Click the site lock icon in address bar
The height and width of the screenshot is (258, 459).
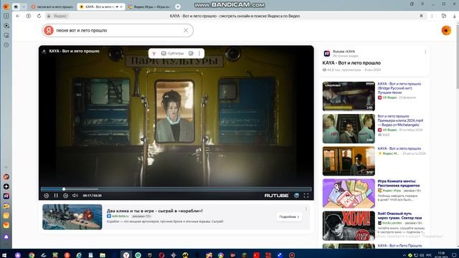49,16
